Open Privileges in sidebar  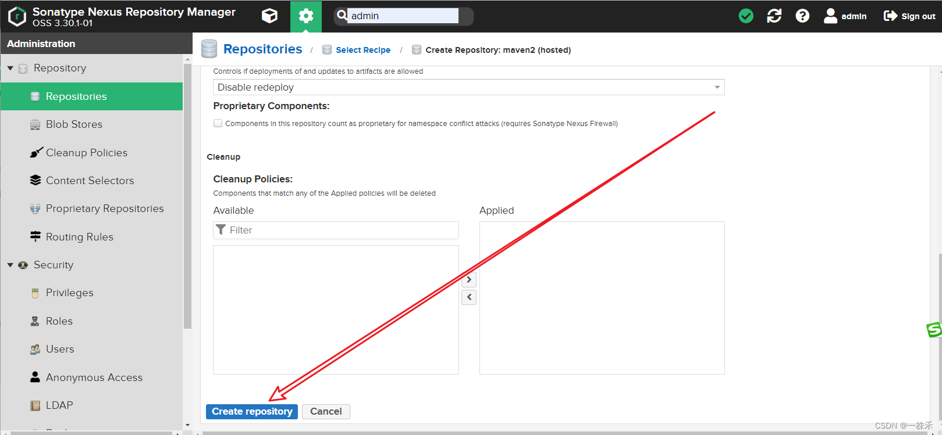pyautogui.click(x=92, y=293)
